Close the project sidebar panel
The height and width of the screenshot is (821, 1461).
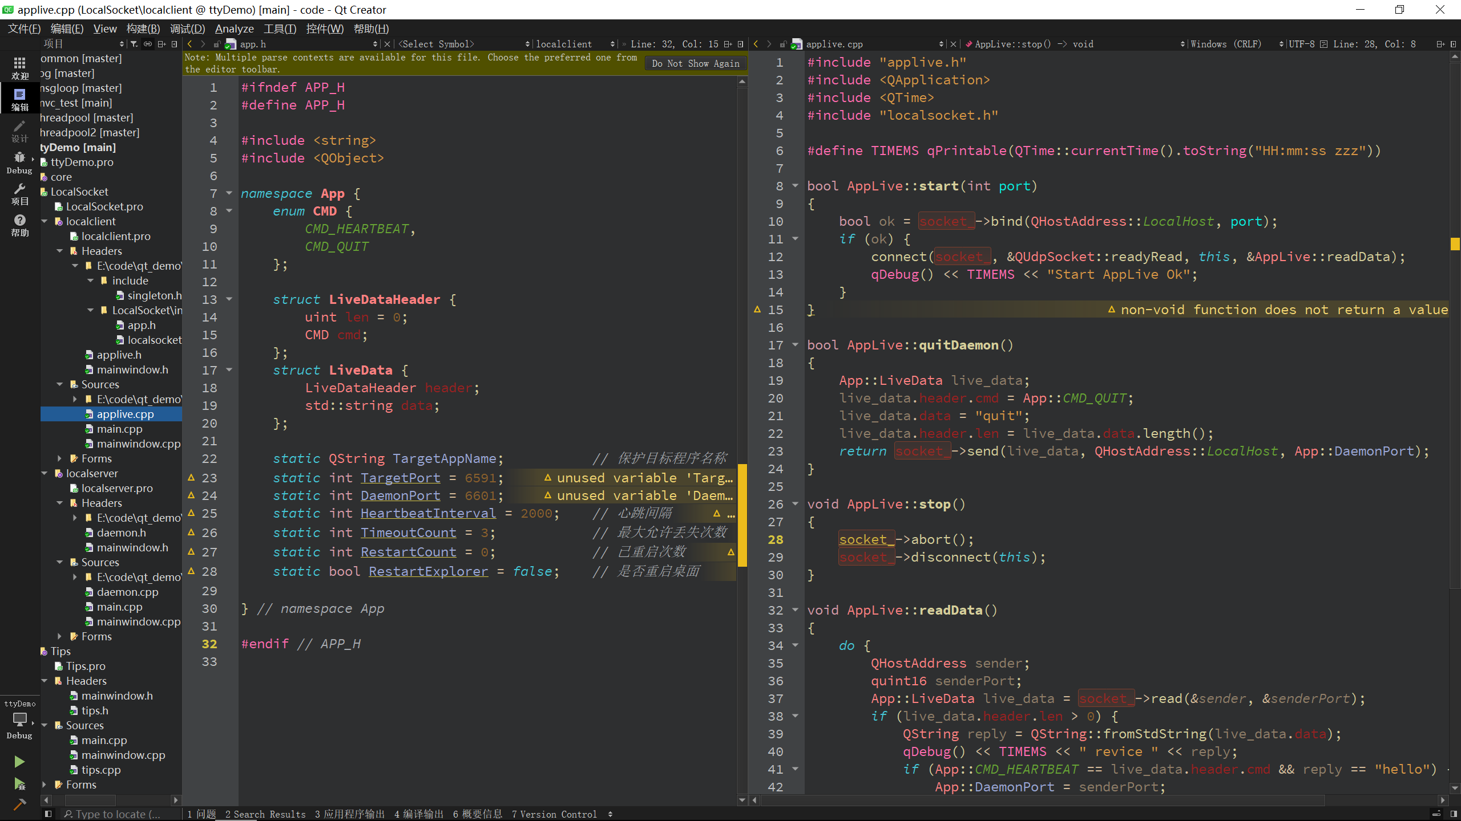(x=175, y=44)
